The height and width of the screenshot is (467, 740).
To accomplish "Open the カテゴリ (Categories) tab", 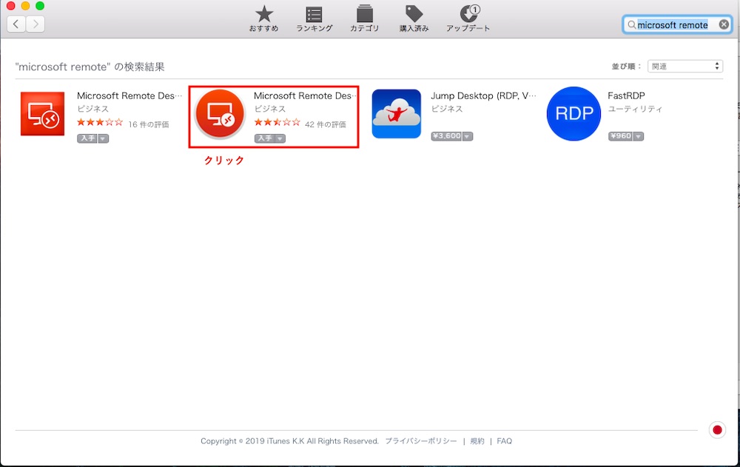I will coord(364,19).
